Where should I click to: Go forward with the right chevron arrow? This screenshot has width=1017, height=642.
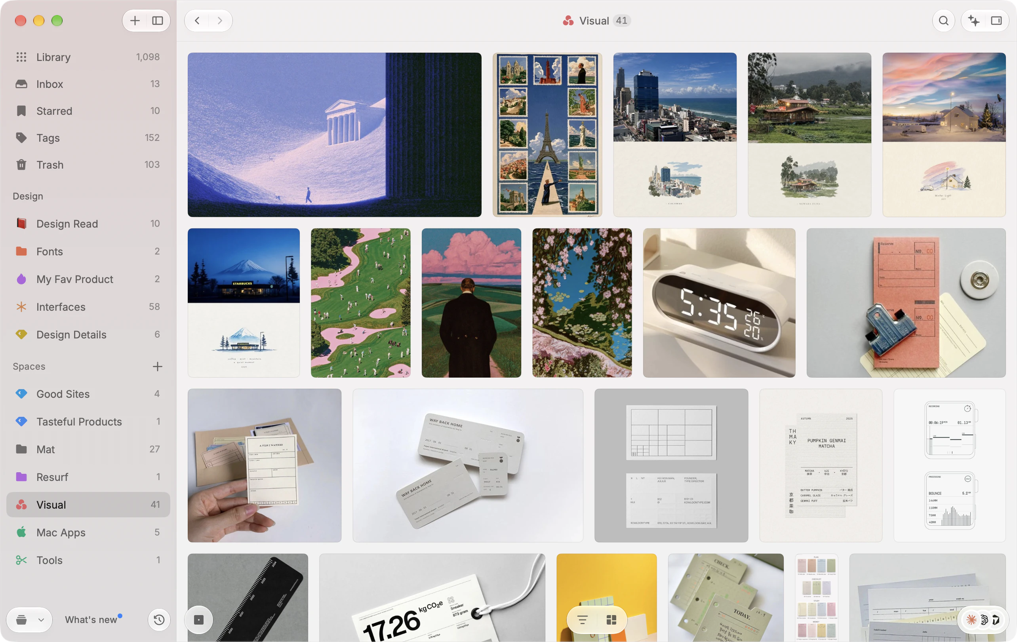point(220,21)
